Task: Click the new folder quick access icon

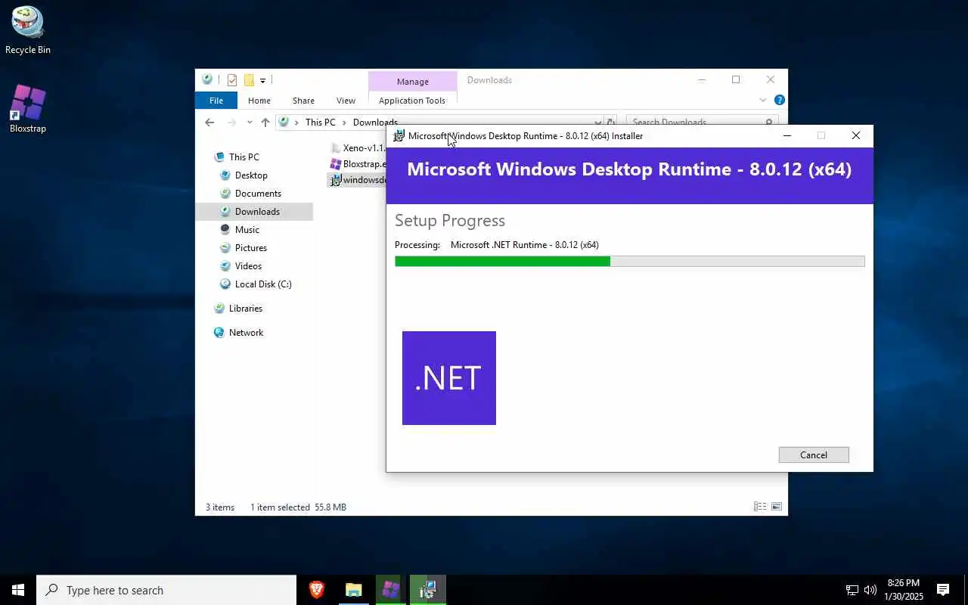Action: pos(249,80)
